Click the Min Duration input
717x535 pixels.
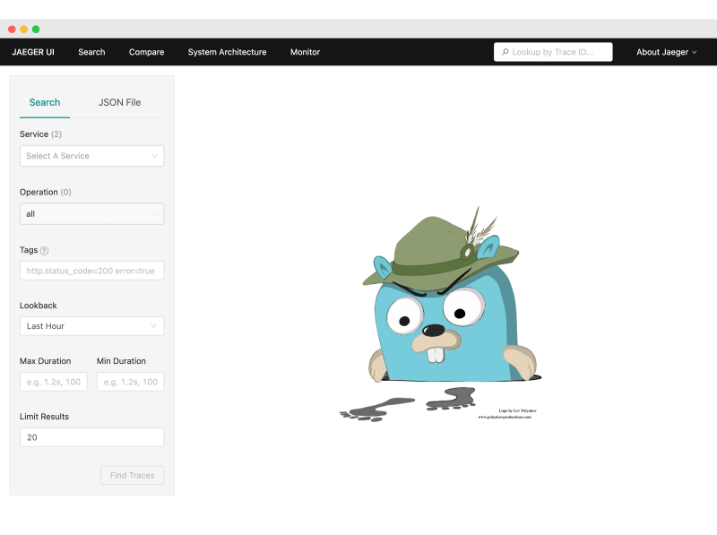130,382
